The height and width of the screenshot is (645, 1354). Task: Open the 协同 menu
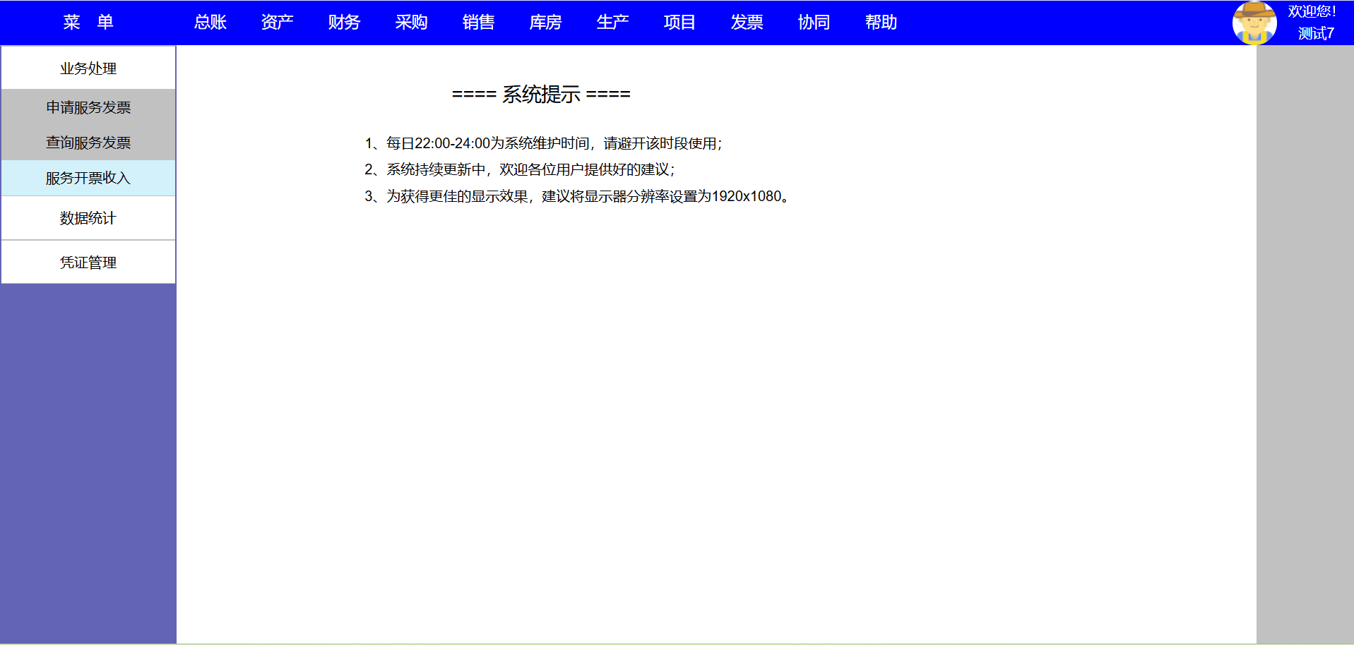[x=814, y=23]
